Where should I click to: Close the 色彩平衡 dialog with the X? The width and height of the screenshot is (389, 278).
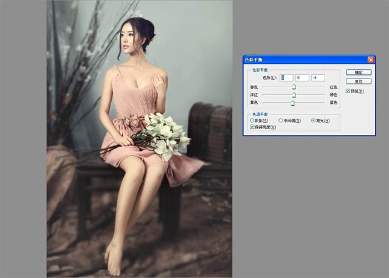pyautogui.click(x=371, y=60)
